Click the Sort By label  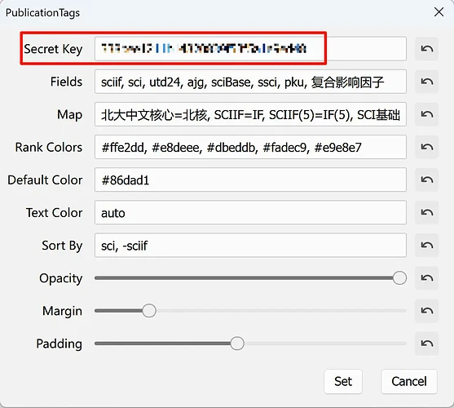(62, 246)
